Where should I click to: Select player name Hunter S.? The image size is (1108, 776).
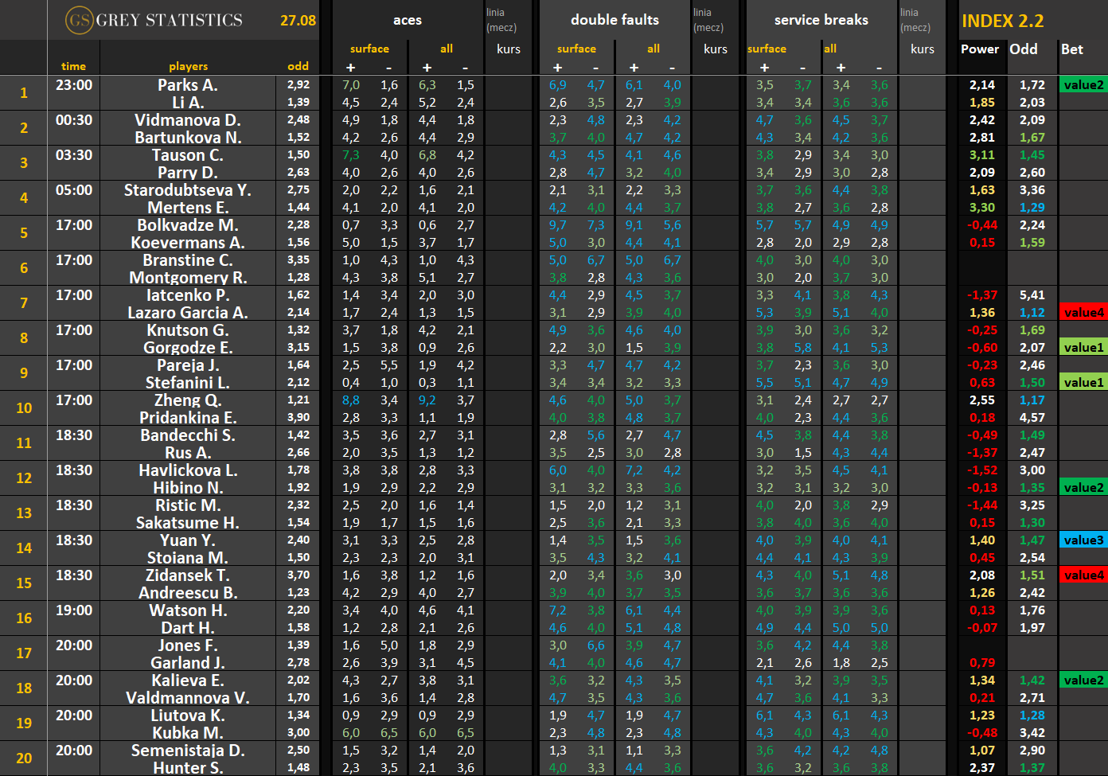click(188, 768)
